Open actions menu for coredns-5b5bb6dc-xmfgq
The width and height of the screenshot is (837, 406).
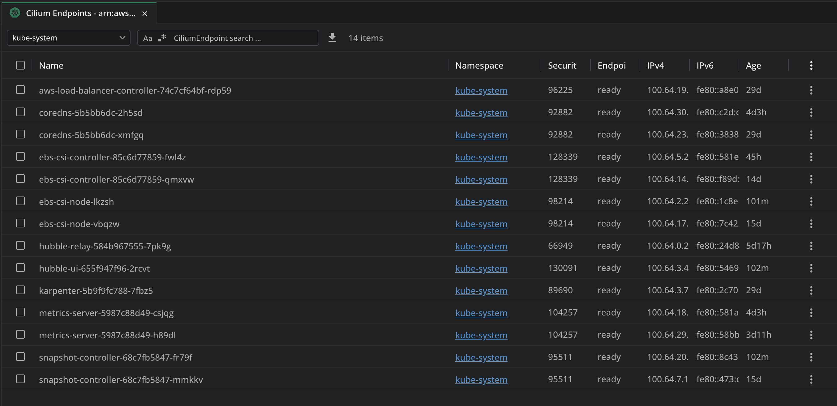point(811,135)
